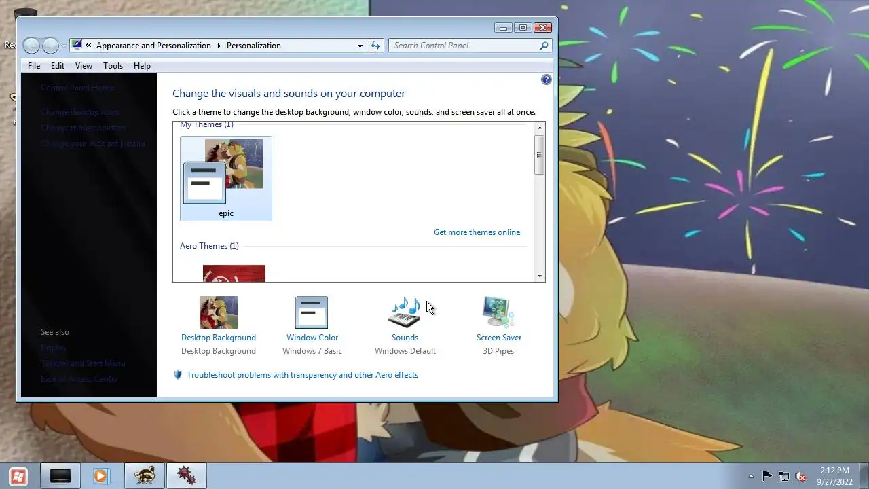
Task: Click the muted volume tray icon
Action: (x=800, y=476)
